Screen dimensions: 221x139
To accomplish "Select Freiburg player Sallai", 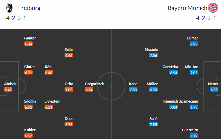I will point(69,49).
